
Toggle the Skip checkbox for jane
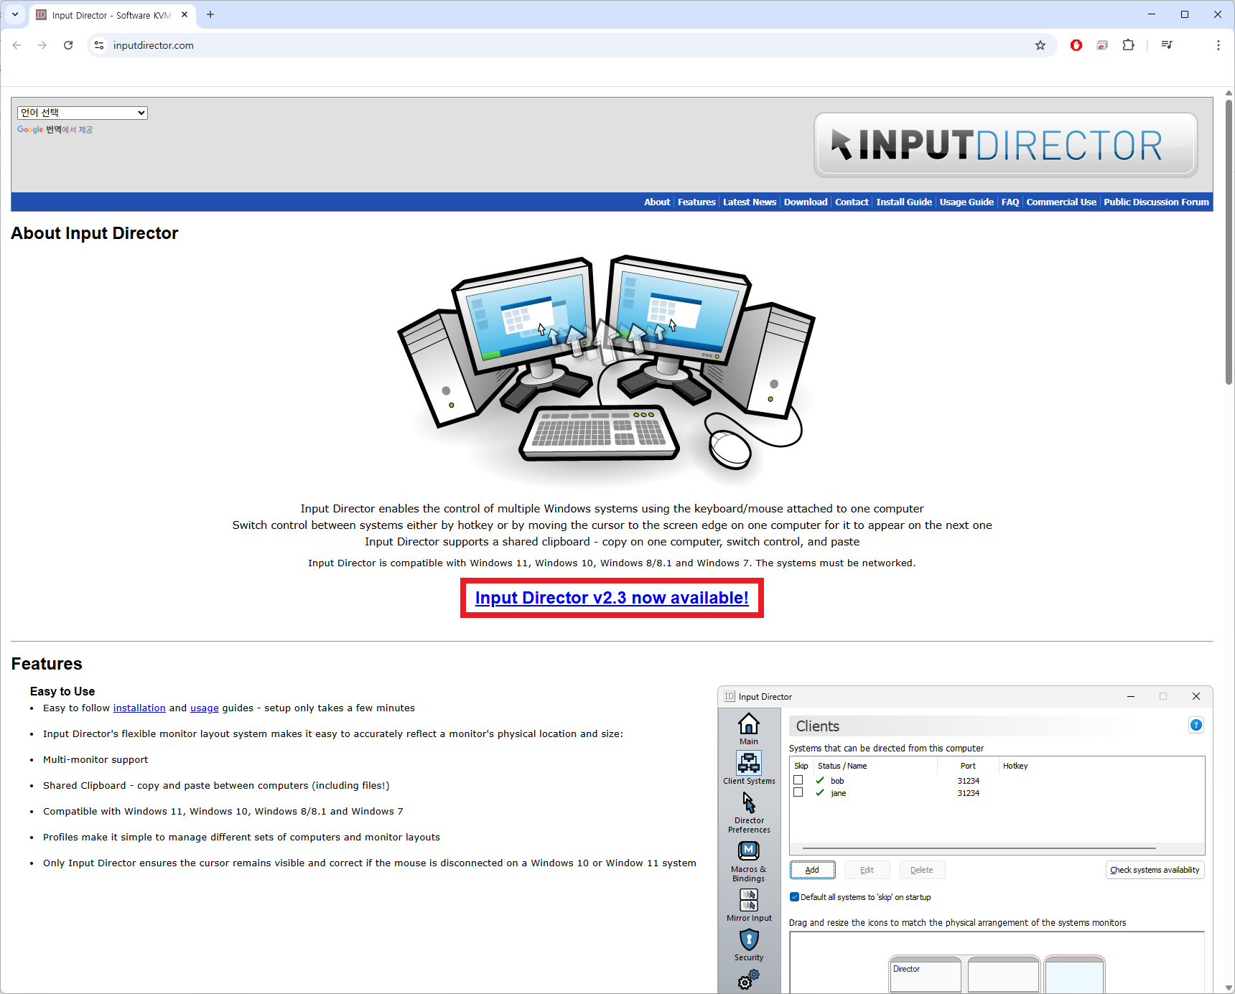click(x=798, y=792)
